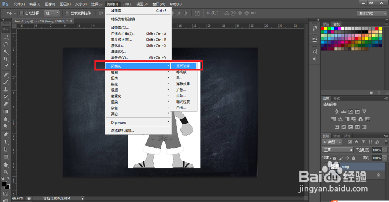Select the Rectangular Marquee tool

(x=5, y=37)
